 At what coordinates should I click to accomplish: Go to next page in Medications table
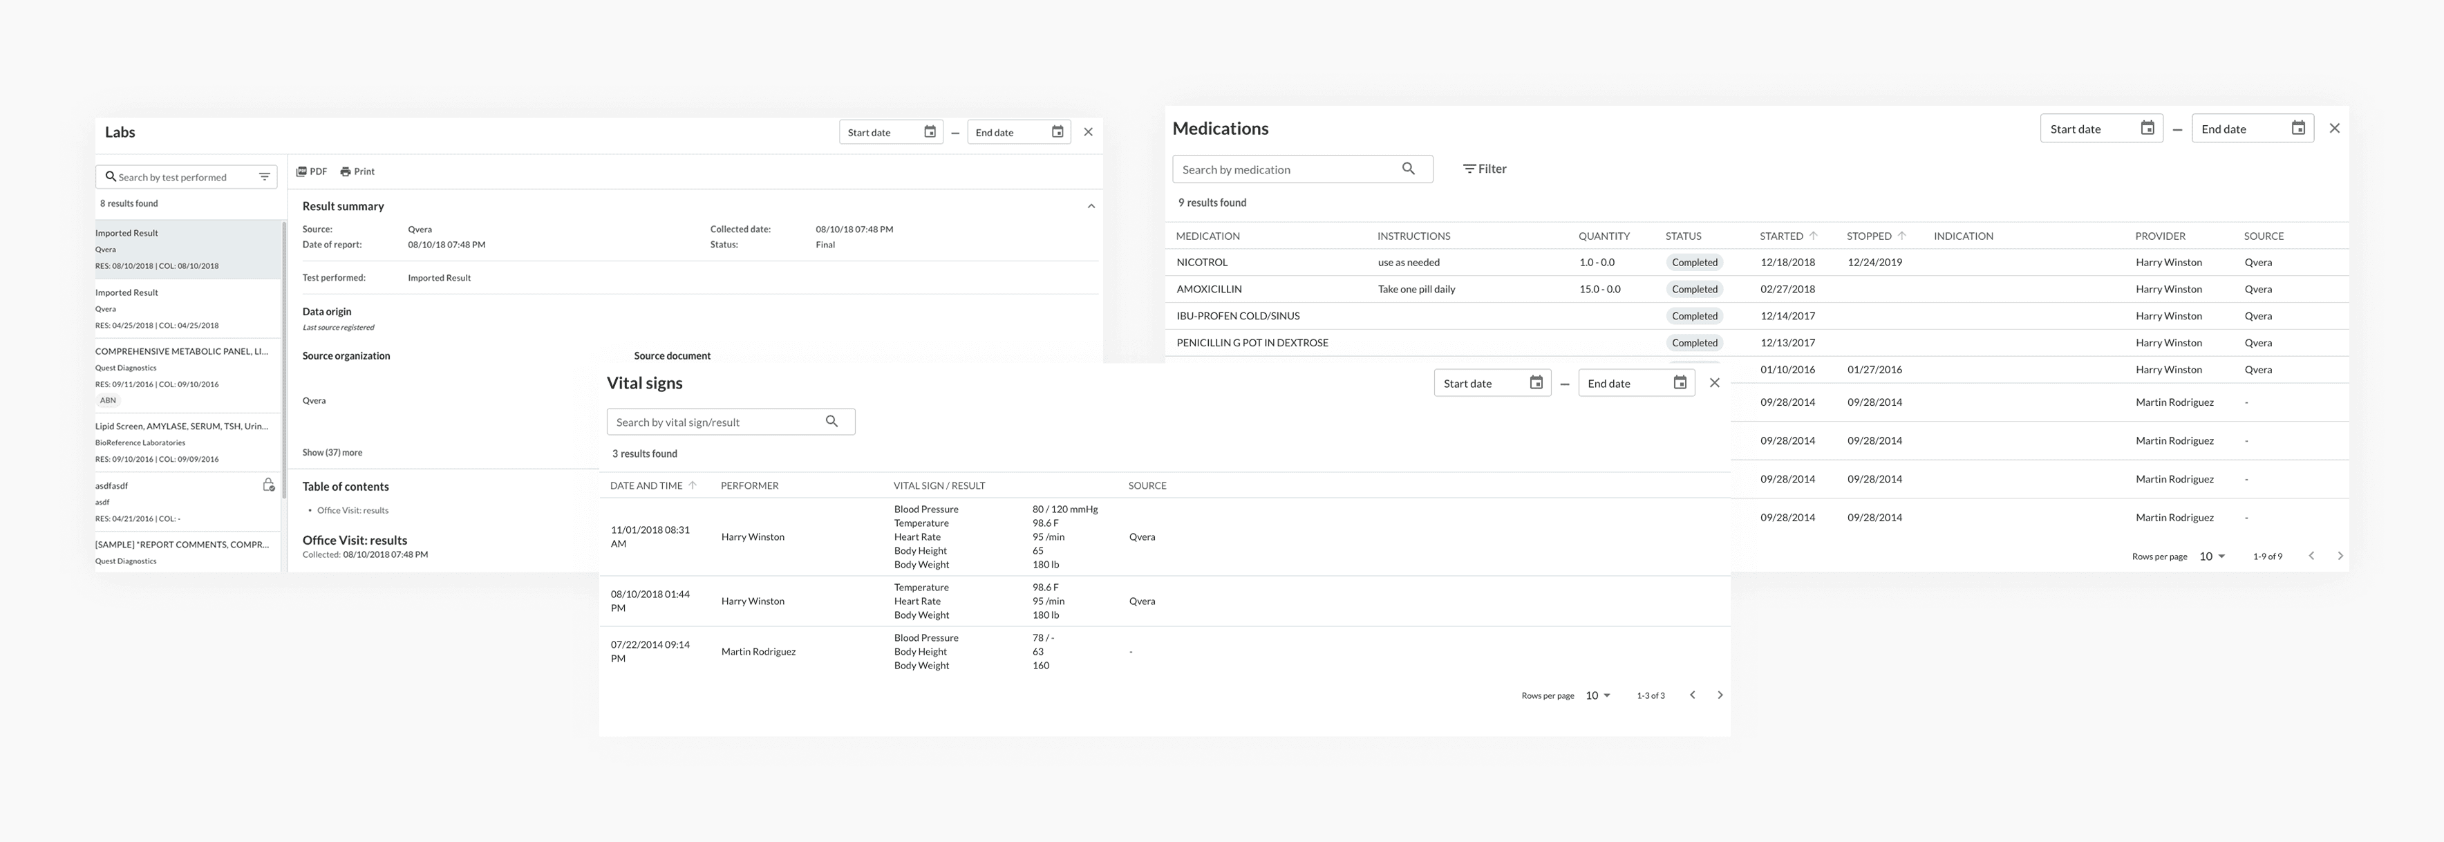coord(2340,556)
